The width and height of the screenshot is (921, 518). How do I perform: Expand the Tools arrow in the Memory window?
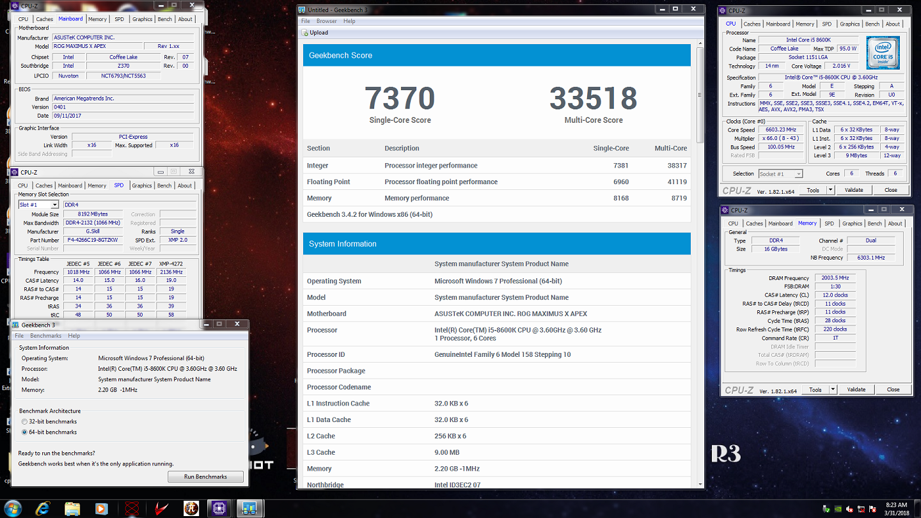tap(833, 389)
